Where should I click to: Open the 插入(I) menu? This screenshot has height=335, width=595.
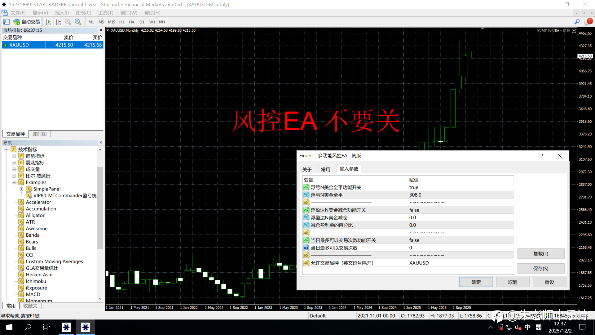[x=62, y=13]
